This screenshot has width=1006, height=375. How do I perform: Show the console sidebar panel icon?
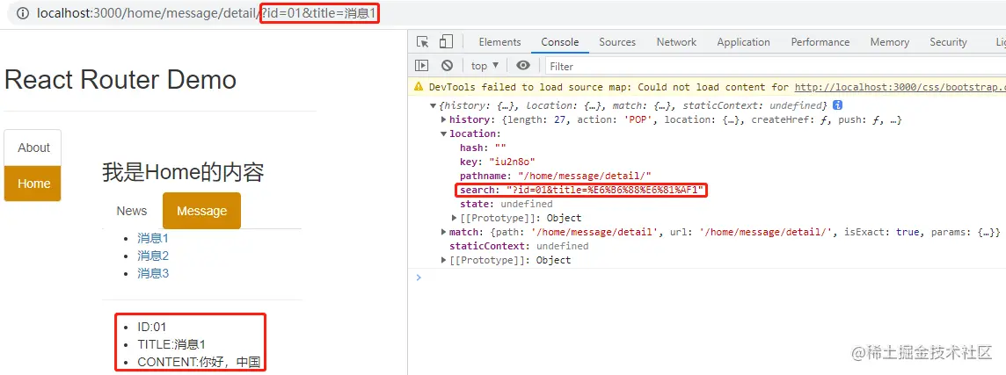(x=421, y=65)
